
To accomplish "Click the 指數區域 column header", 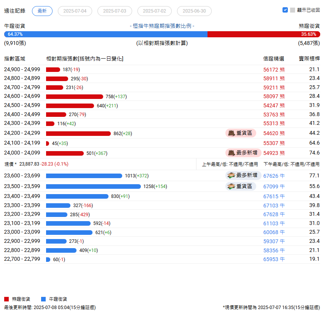I will tap(15, 59).
